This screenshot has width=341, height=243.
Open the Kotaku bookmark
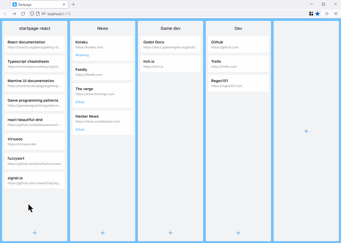pyautogui.click(x=103, y=48)
